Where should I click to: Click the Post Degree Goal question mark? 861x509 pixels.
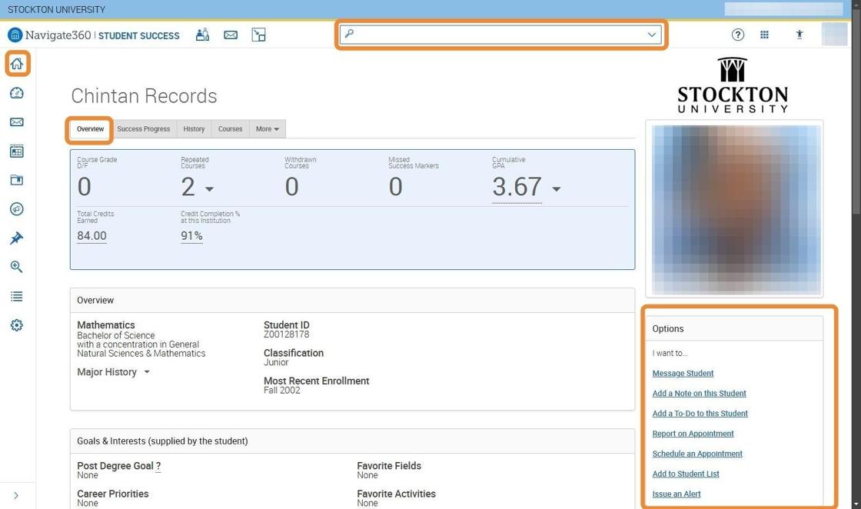click(x=158, y=466)
